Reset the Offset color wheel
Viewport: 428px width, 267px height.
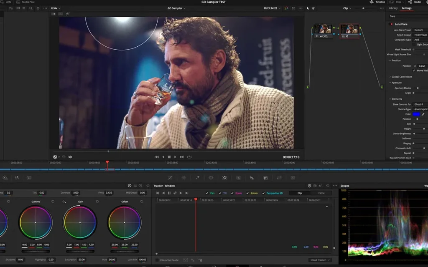142,202
